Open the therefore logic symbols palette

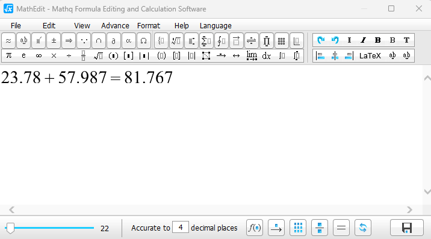[x=84, y=41]
